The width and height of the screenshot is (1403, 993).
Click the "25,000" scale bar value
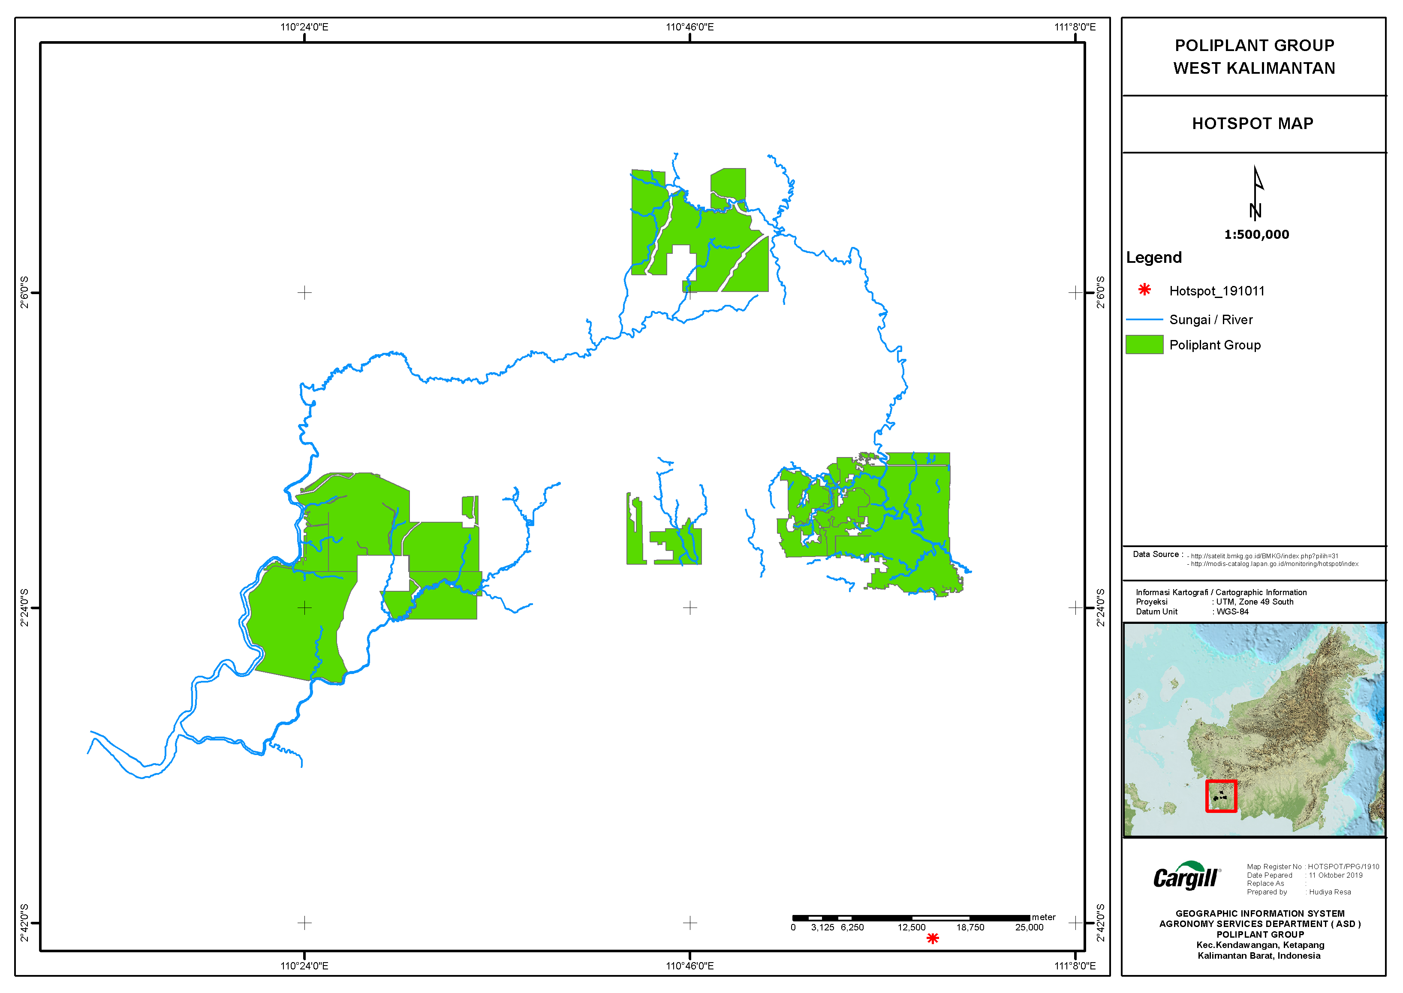[1030, 927]
